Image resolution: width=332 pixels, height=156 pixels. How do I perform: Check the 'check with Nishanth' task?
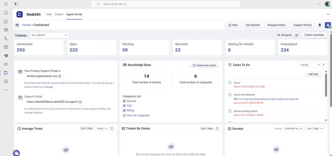click(230, 95)
